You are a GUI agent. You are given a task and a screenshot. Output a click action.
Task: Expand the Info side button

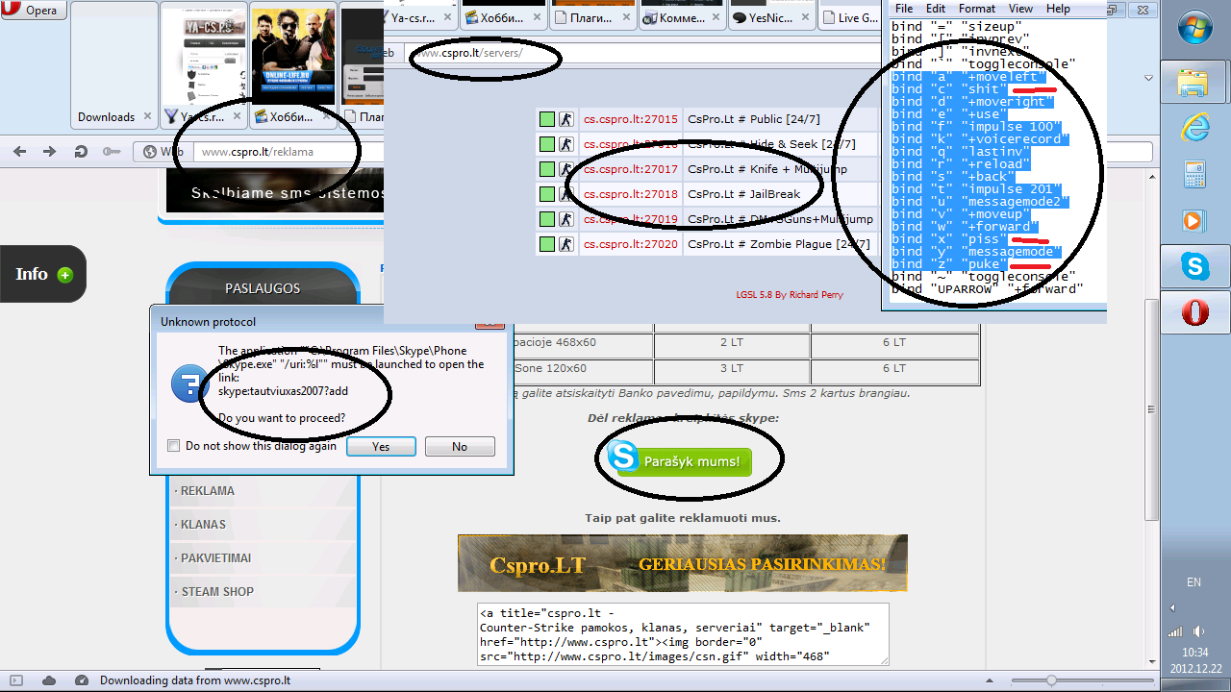42,274
